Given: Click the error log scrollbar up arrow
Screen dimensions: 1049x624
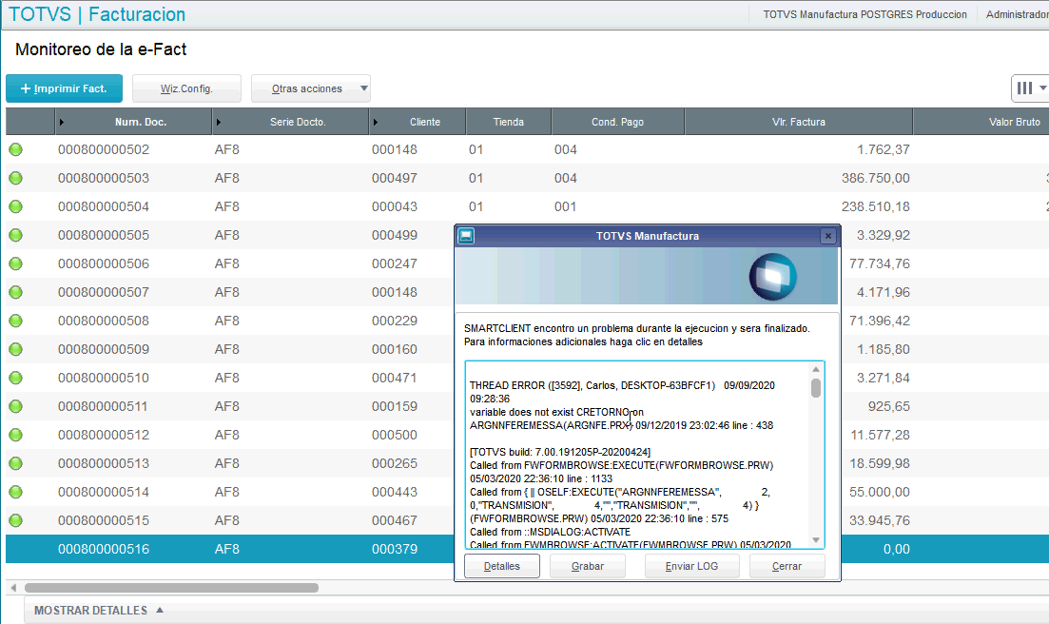Looking at the screenshot, I should click(815, 369).
